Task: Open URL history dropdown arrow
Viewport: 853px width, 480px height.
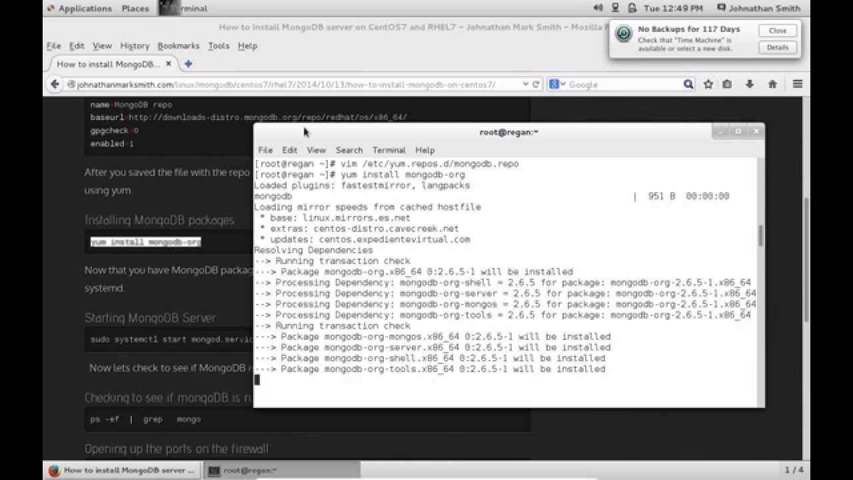Action: pos(526,85)
